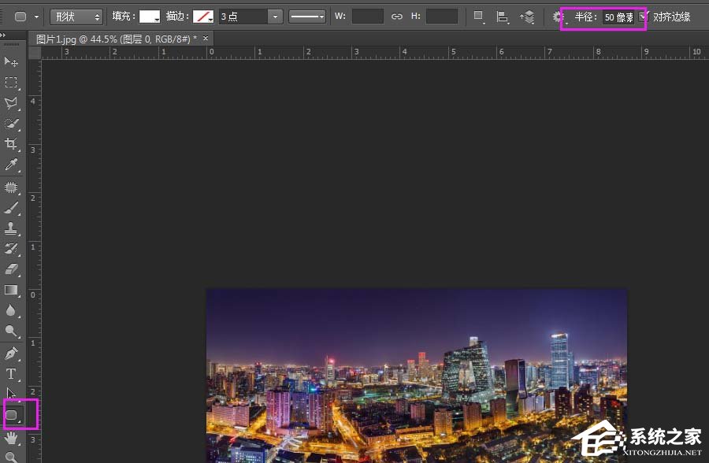Select the Zoom tool
The width and height of the screenshot is (709, 463).
pos(12,455)
